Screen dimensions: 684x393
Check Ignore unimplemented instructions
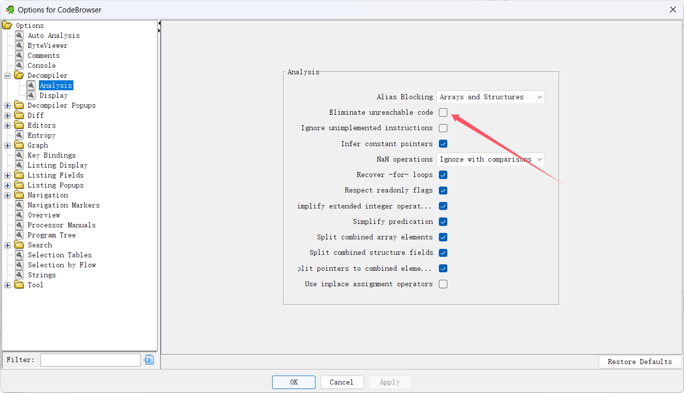point(443,128)
